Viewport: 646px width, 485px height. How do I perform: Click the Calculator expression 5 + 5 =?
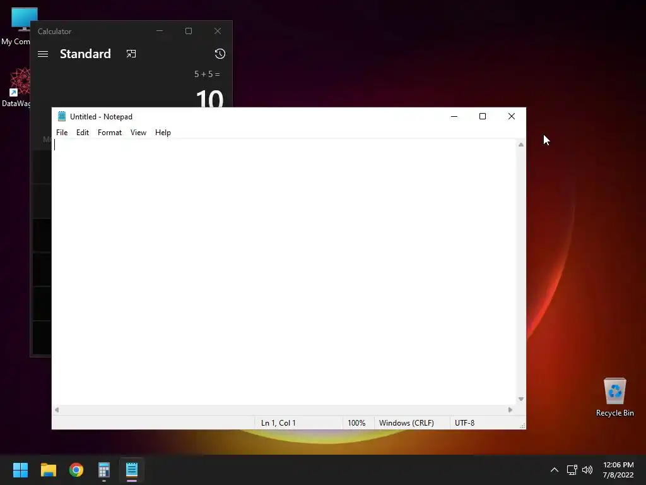[207, 75]
